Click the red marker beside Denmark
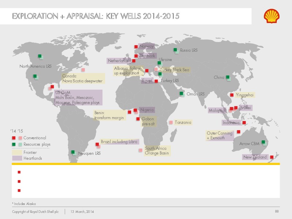292x219 pixels. tap(136, 56)
